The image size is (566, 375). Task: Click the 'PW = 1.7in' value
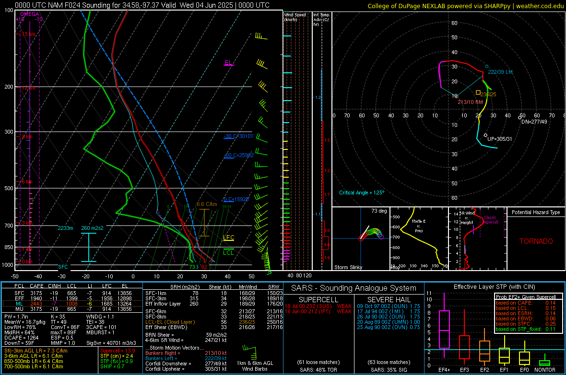(x=16, y=317)
